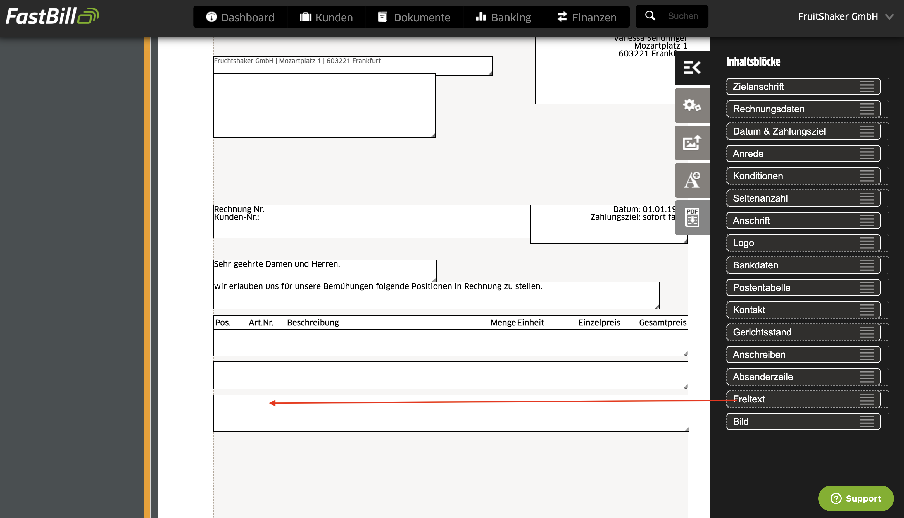Image resolution: width=904 pixels, height=518 pixels.
Task: Click drag handle icon on Seitenanzahl block
Action: click(867, 198)
